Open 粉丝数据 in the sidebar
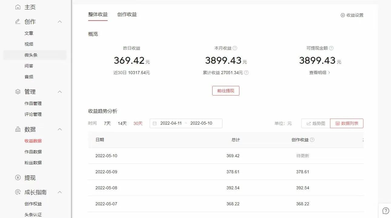391x218 pixels. tap(33, 163)
